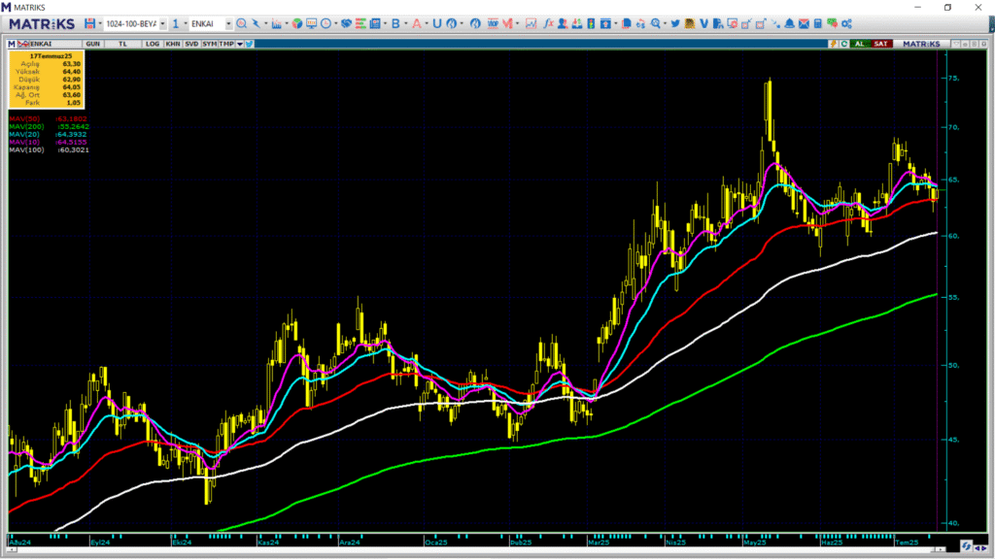Toggle the KHN chart option
995x559 pixels.
pyautogui.click(x=172, y=44)
